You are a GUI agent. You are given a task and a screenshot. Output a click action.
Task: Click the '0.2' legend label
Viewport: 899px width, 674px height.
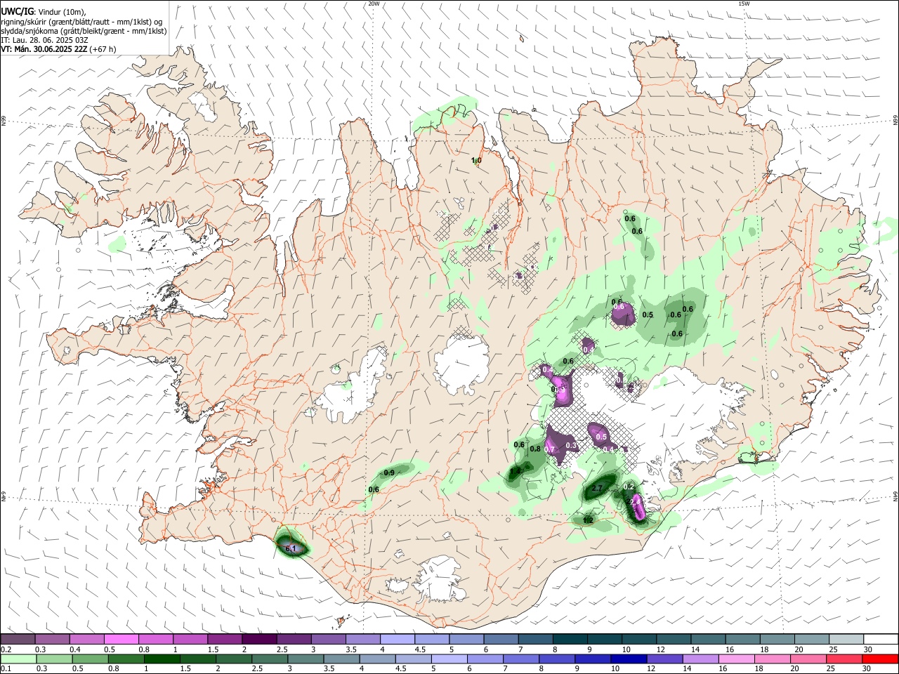coord(5,649)
